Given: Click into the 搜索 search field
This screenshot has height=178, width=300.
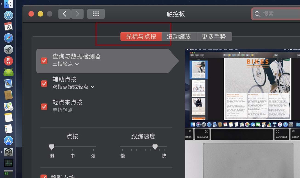Looking at the screenshot, I should [277, 14].
